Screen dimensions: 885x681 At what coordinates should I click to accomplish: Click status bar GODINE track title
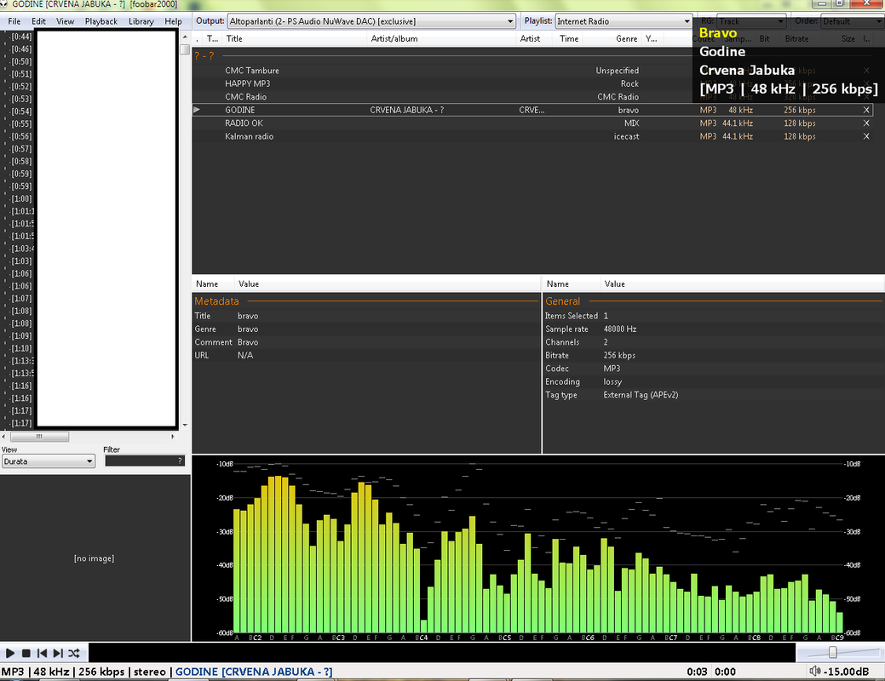[x=254, y=672]
